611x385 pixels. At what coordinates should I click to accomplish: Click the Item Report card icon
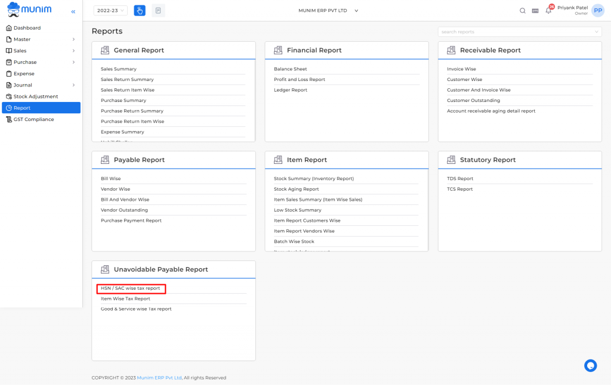pos(278,160)
